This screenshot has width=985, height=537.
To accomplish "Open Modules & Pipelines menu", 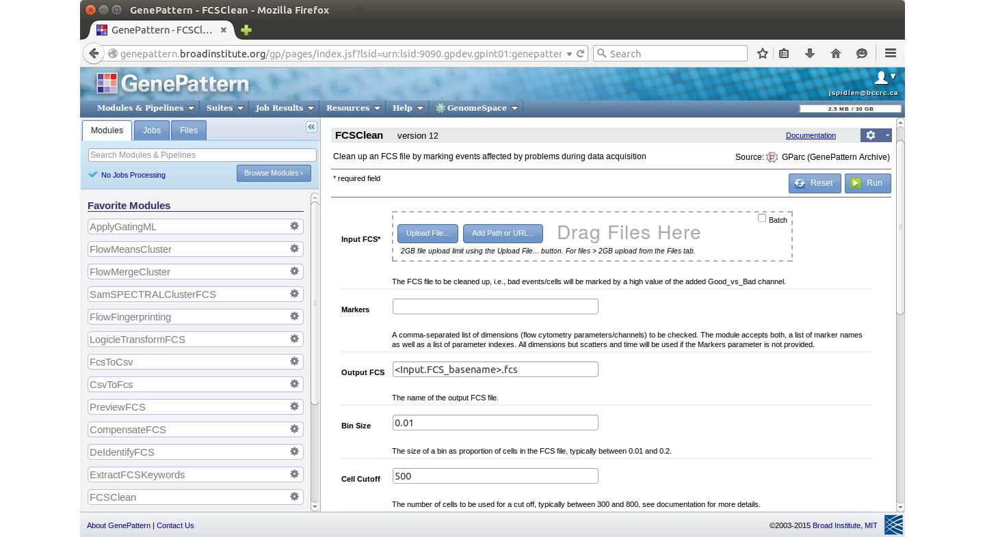I will point(146,108).
